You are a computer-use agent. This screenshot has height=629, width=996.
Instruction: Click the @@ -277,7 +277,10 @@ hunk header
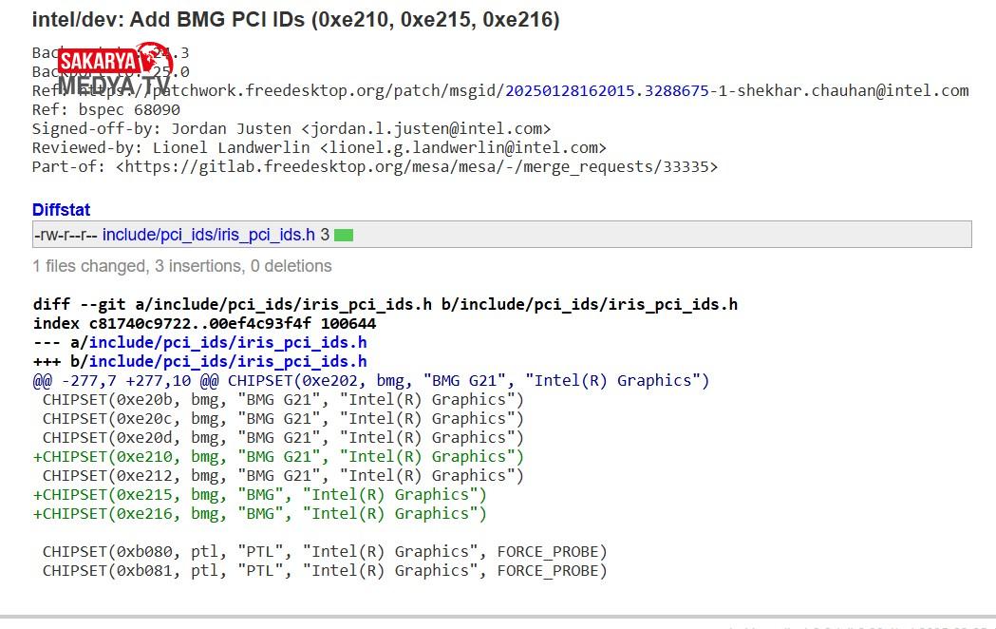tap(125, 380)
